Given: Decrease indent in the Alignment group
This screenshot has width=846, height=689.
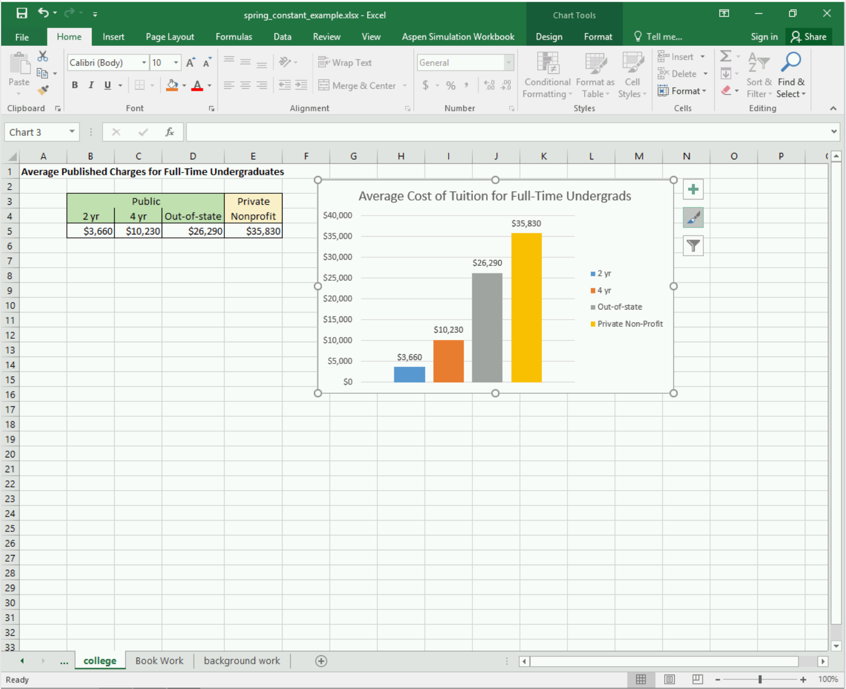Looking at the screenshot, I should (284, 85).
